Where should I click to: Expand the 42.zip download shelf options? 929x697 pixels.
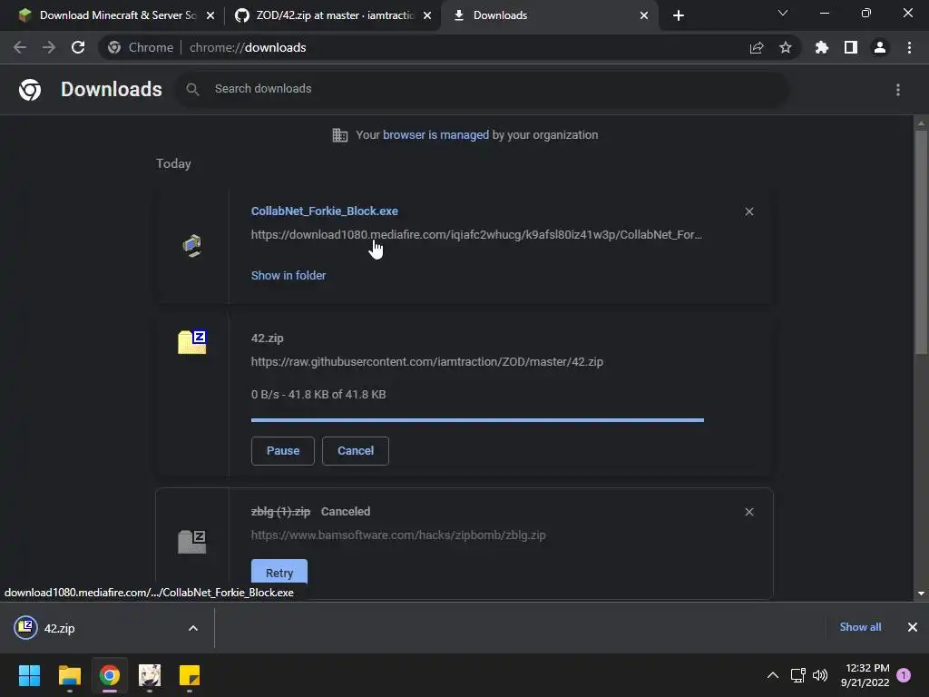click(x=193, y=628)
